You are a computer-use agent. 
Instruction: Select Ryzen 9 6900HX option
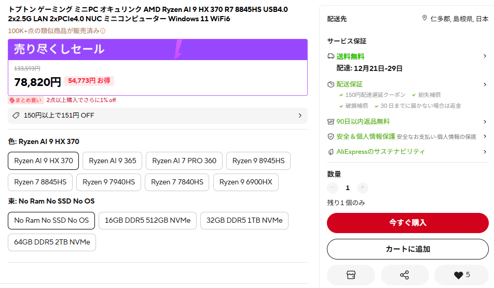[x=246, y=182]
